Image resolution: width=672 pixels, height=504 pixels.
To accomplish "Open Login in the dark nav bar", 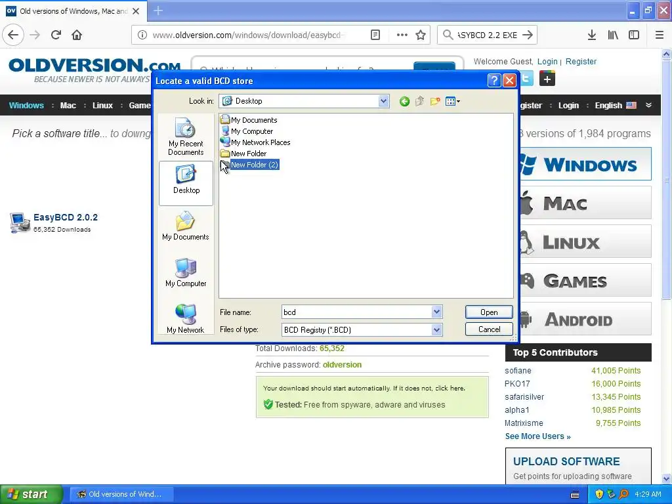I will click(x=568, y=106).
